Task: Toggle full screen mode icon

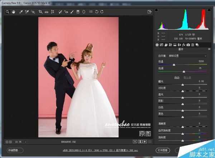Action: [149, 12]
